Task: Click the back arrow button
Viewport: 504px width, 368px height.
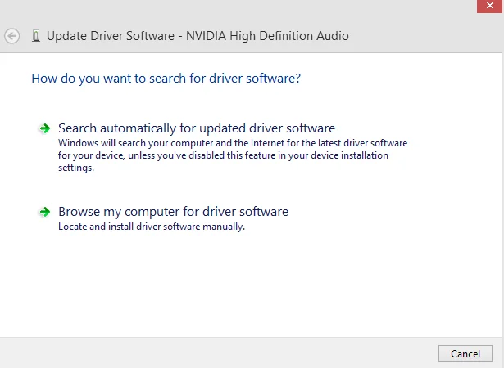Action: coord(12,36)
